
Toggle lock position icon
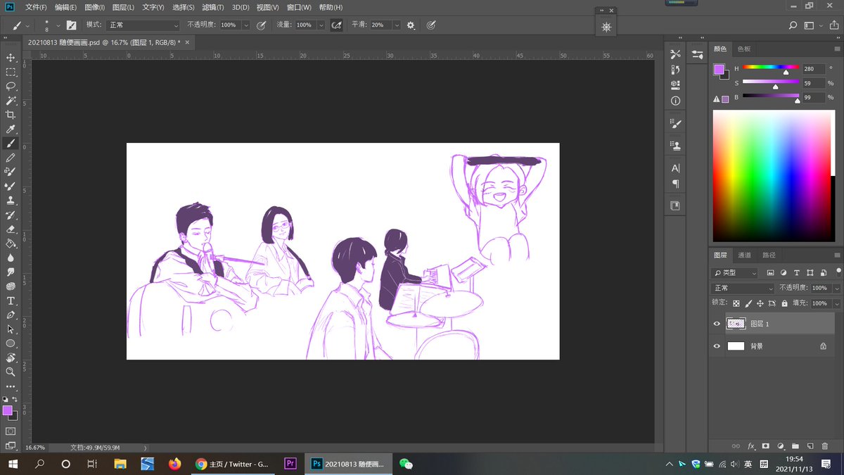coord(760,303)
